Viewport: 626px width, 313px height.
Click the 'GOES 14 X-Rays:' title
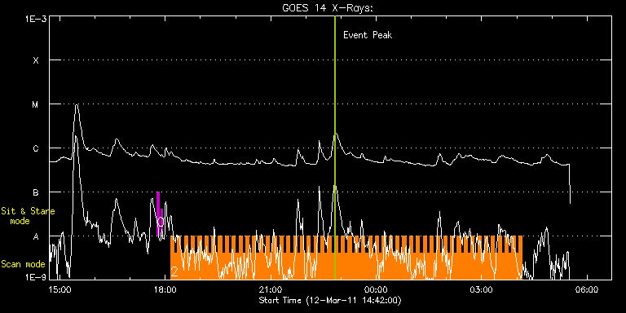pos(328,8)
